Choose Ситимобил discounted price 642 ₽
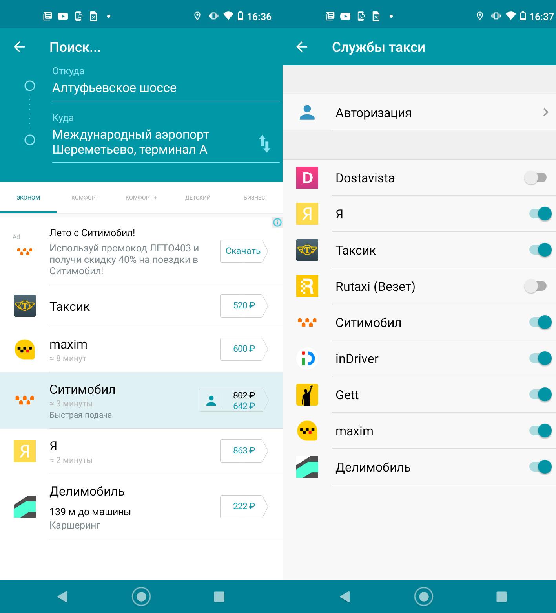Screen dimensions: 556x613 tap(234, 400)
